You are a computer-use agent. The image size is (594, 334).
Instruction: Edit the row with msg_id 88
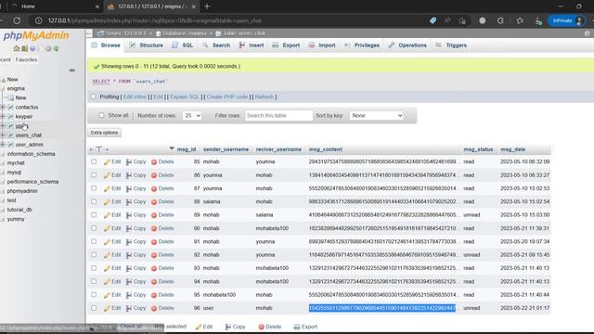coord(112,202)
